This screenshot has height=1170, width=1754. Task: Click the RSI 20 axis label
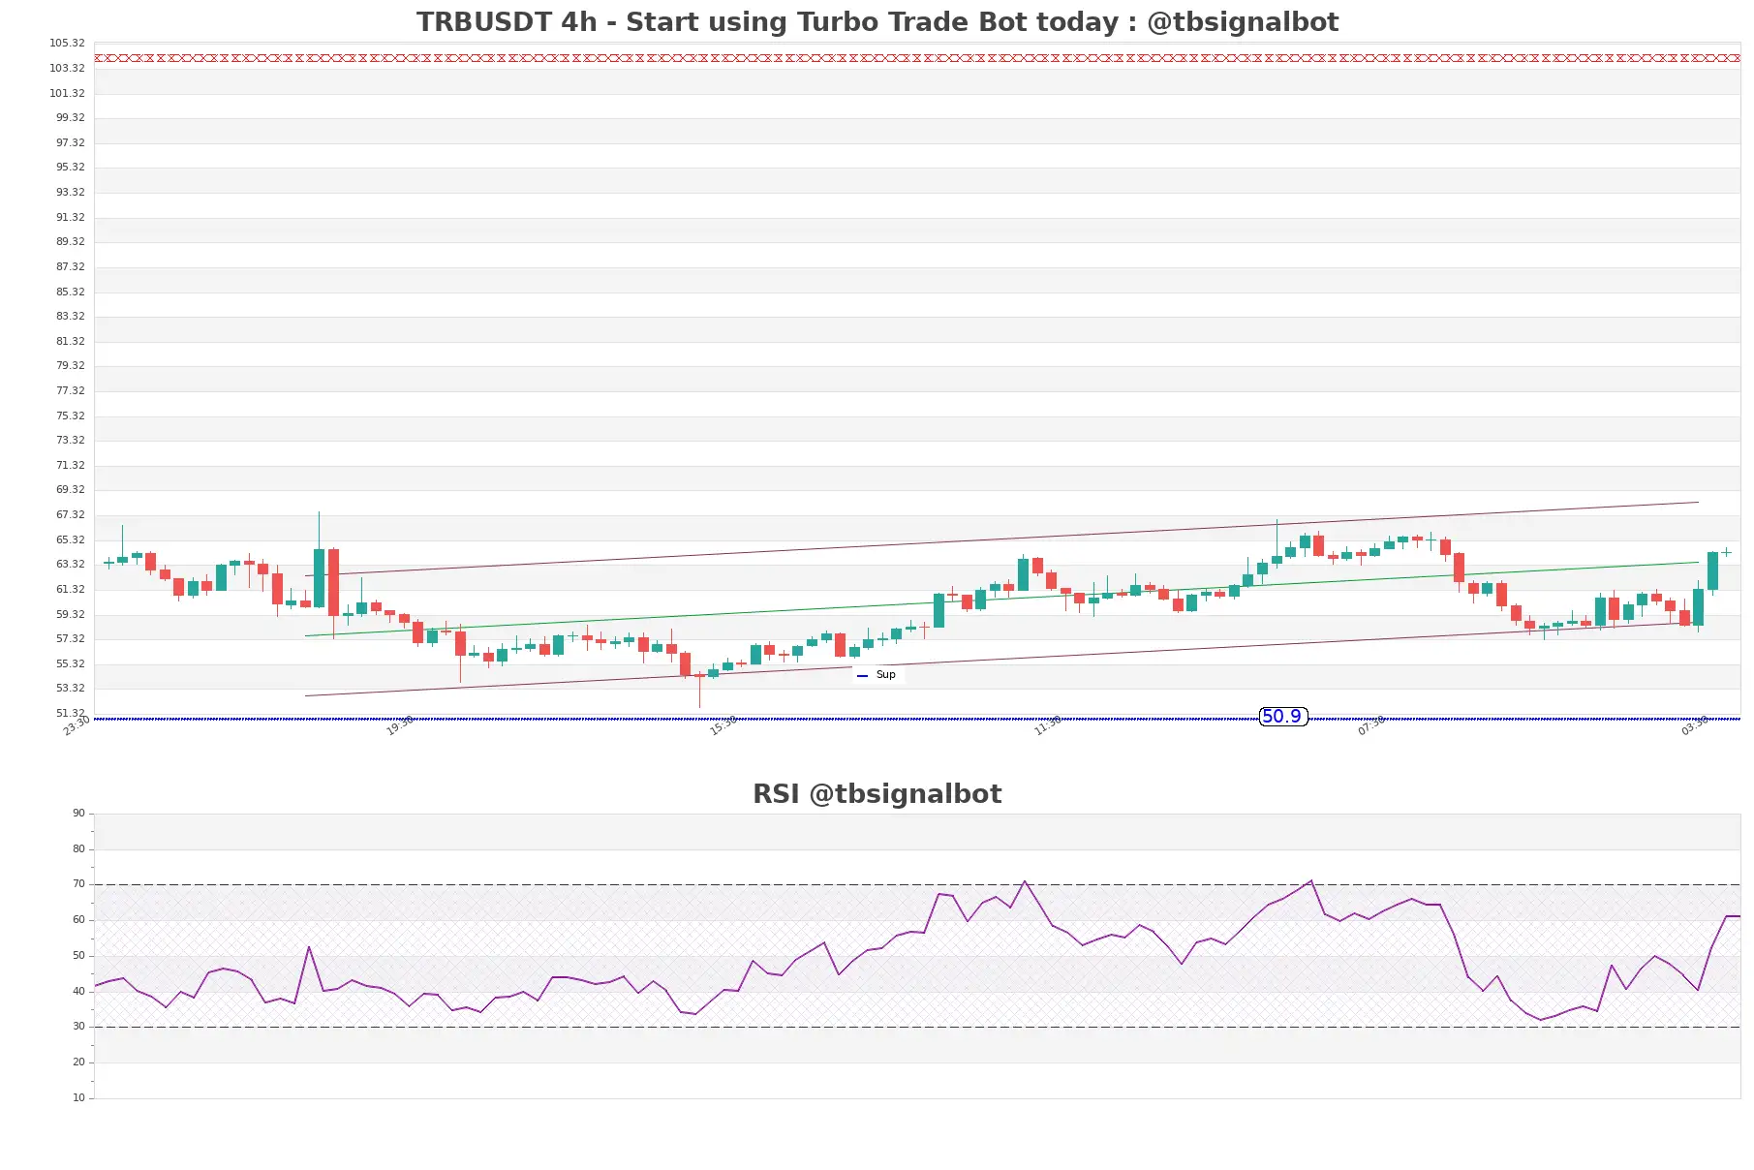(x=79, y=1062)
